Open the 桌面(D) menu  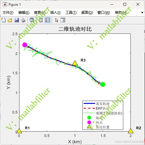coord(87,13)
